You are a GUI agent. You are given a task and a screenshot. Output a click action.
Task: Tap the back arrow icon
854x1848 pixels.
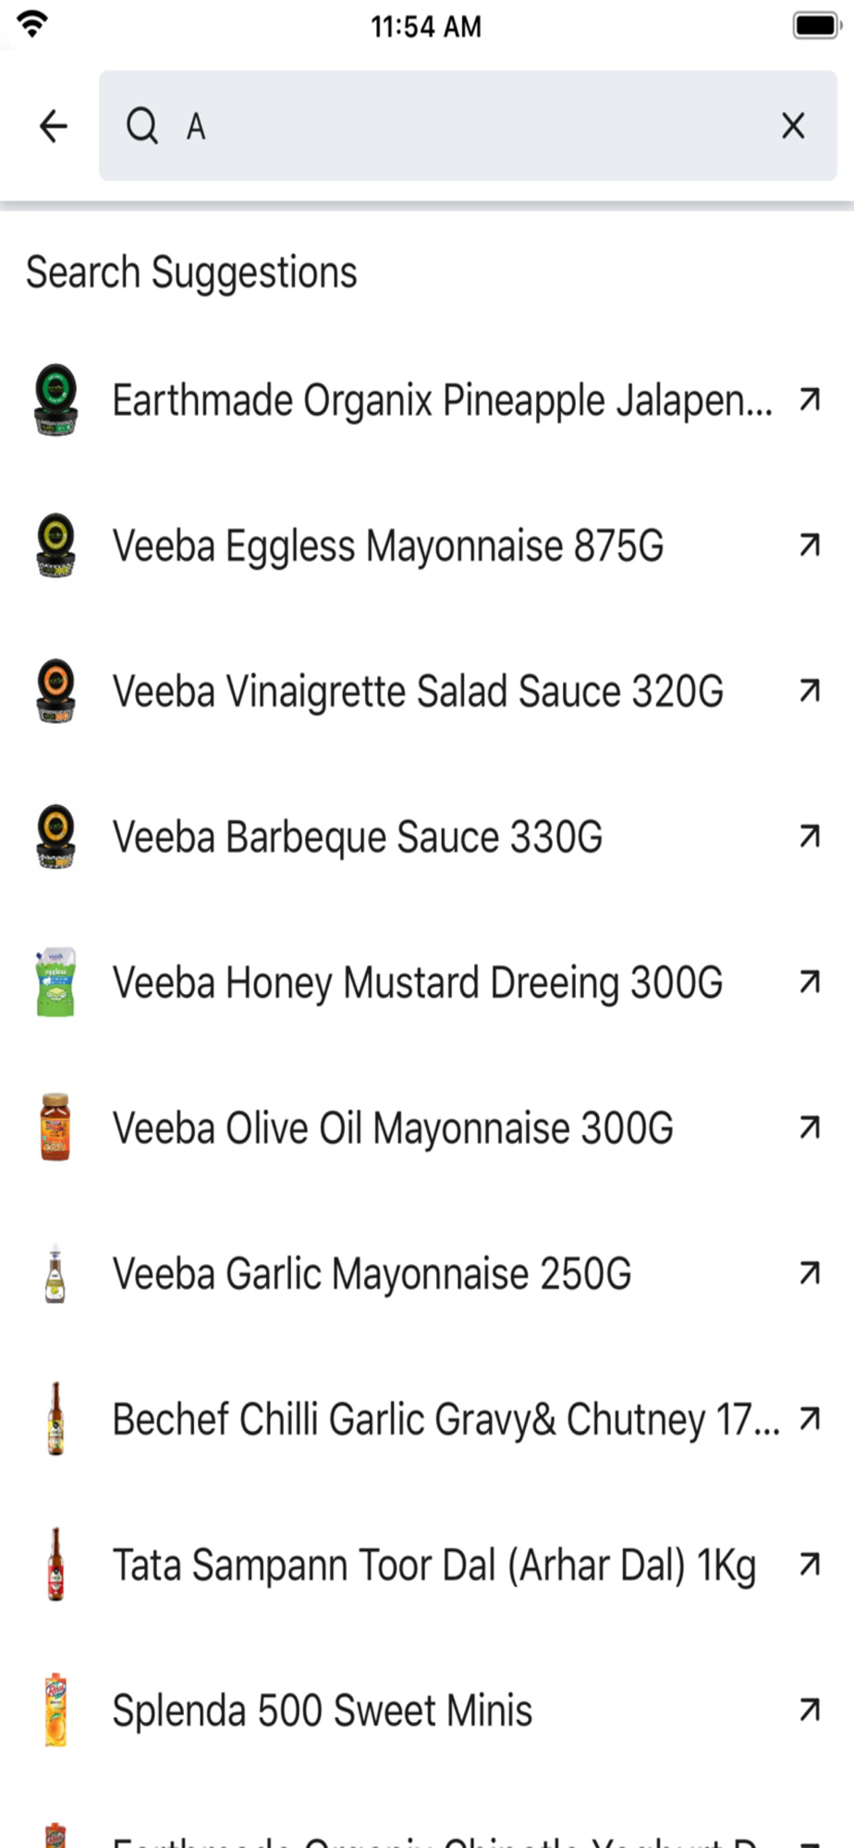(x=54, y=126)
